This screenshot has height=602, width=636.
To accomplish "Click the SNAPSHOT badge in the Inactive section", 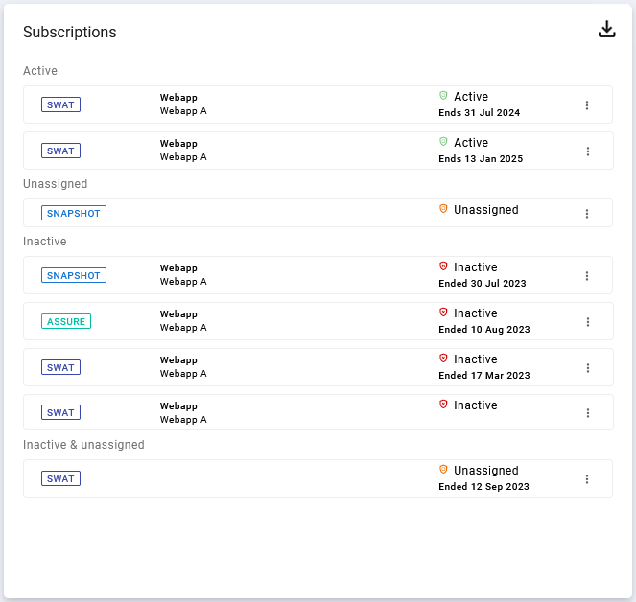I will coord(74,275).
